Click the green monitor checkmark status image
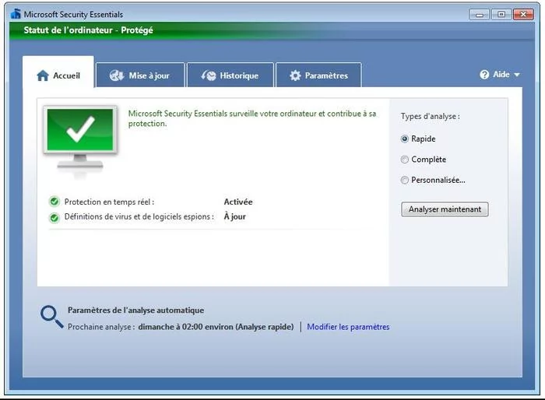Viewport: 545px width, 400px height. click(80, 140)
